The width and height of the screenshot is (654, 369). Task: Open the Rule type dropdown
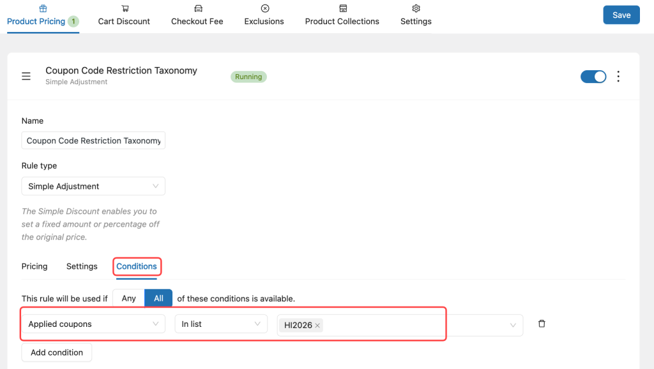[x=93, y=186]
